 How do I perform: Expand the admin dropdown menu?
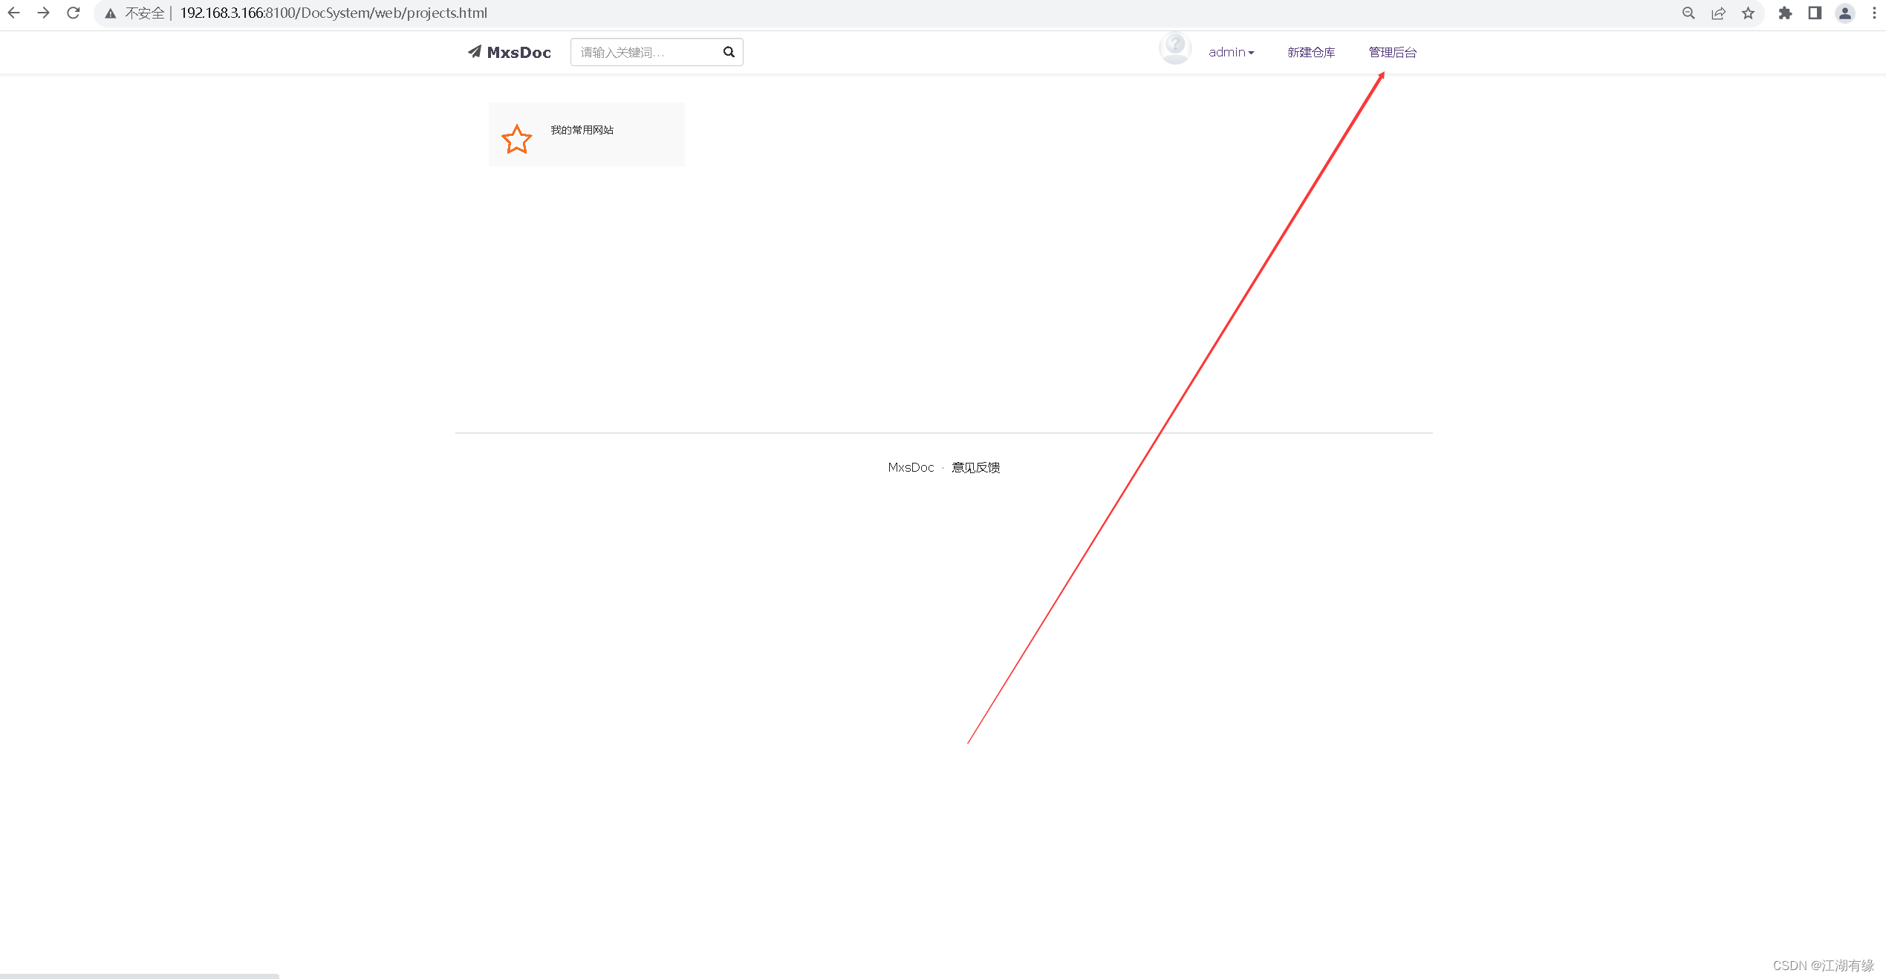(x=1231, y=52)
